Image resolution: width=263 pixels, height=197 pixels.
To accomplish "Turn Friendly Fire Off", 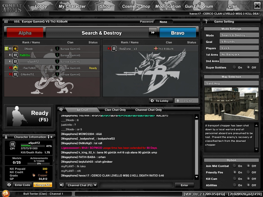I will (x=248, y=172).
